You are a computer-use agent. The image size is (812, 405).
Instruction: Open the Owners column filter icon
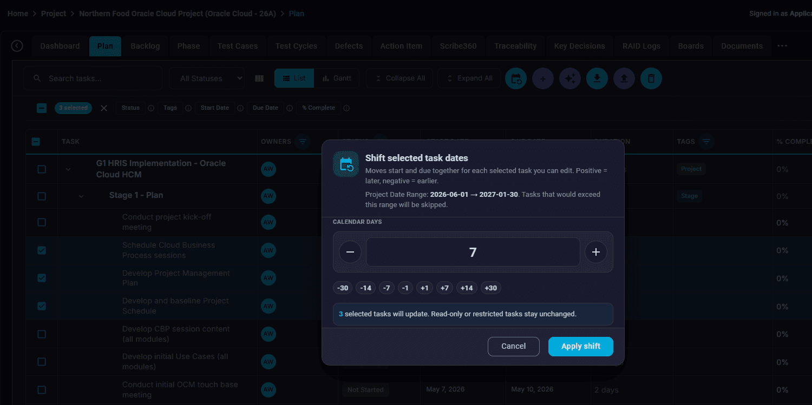tap(303, 142)
